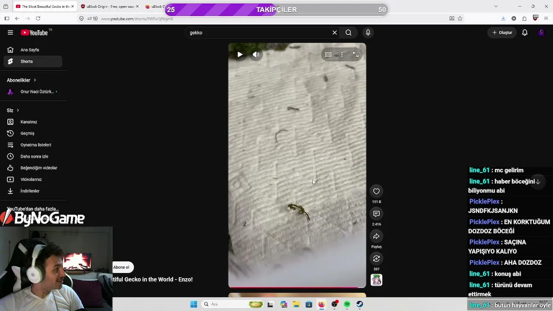Click the YouTube URL in address bar
The image size is (553, 311).
tap(137, 19)
